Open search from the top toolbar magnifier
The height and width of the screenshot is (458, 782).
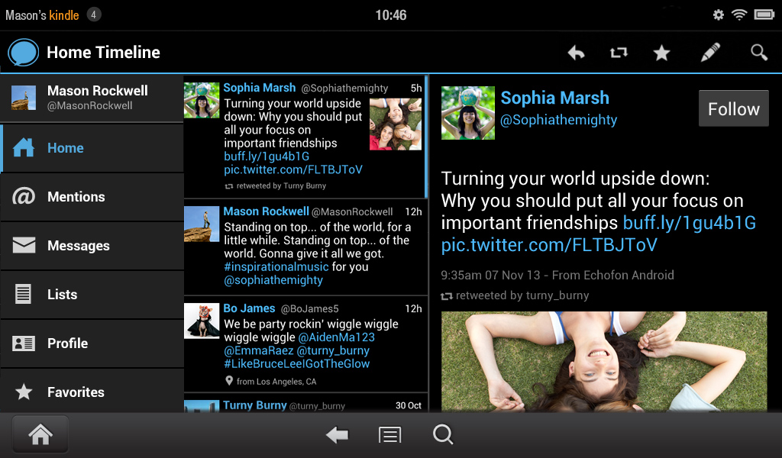click(758, 52)
